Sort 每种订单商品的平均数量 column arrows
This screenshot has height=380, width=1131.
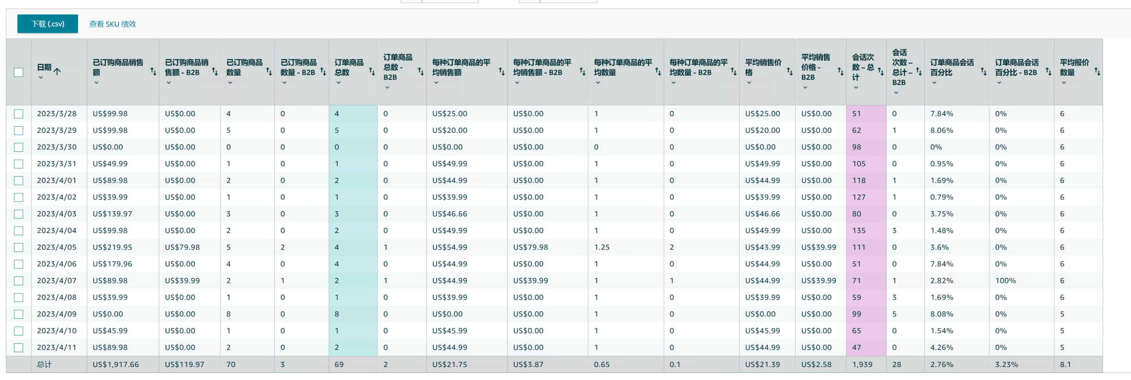point(658,71)
